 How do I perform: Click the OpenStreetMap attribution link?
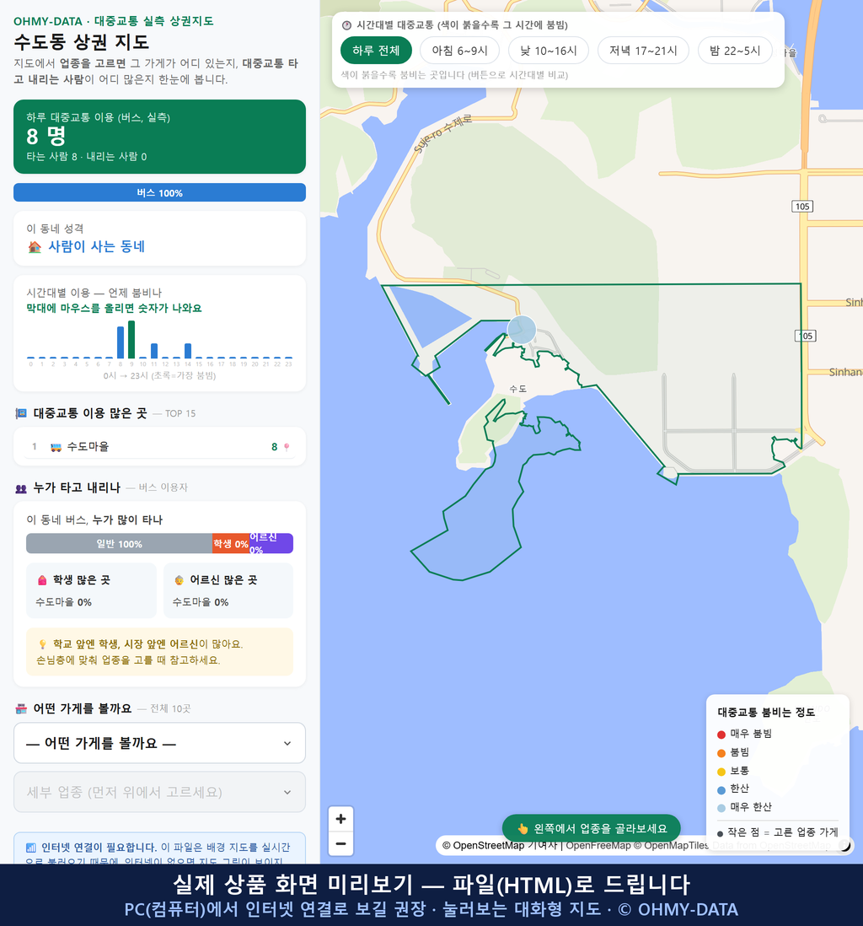(484, 845)
